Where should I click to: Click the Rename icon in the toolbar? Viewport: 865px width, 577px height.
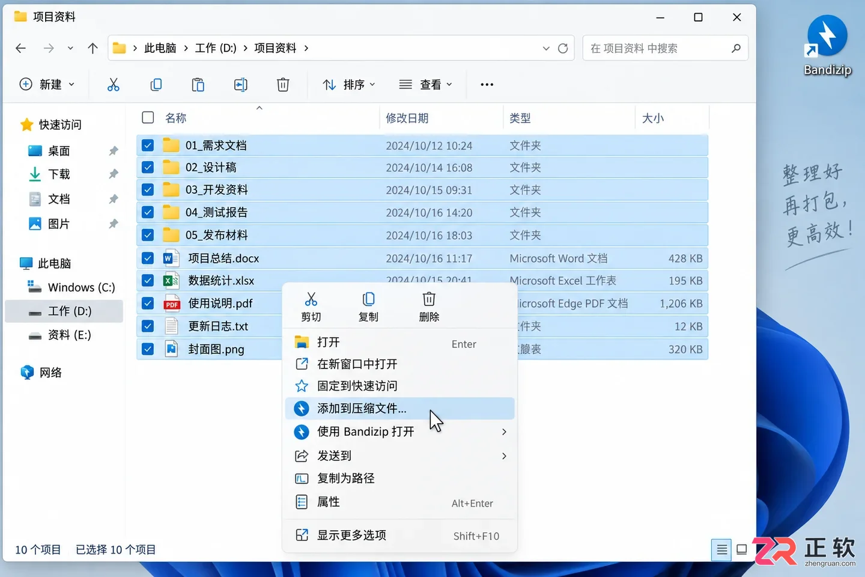click(240, 85)
